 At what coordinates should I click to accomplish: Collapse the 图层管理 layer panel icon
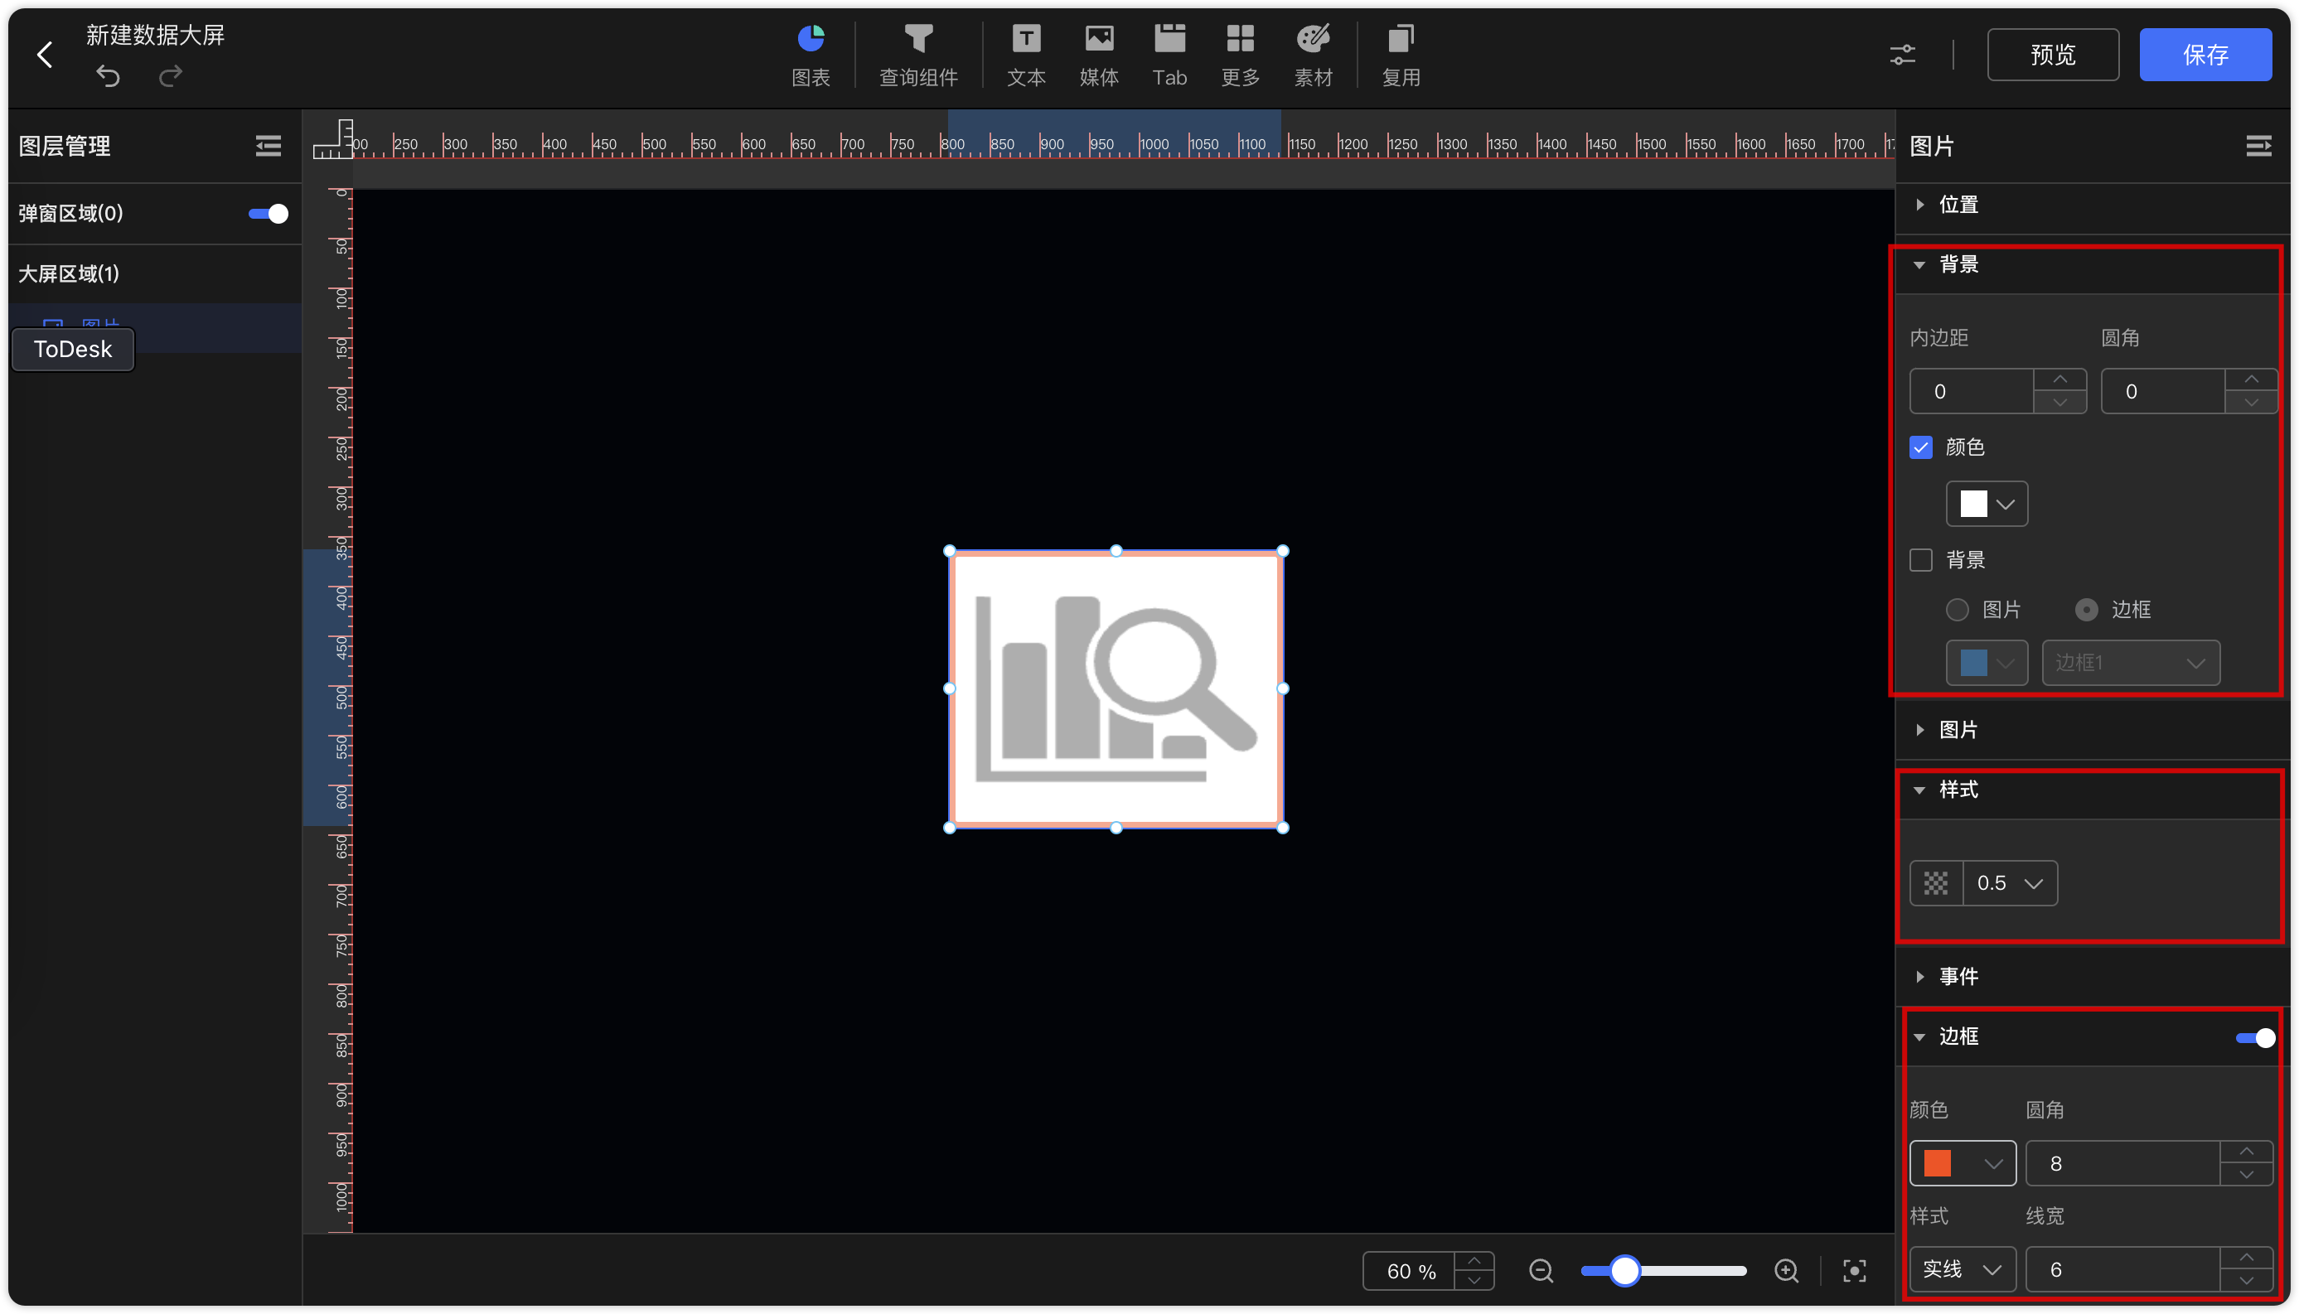268,146
